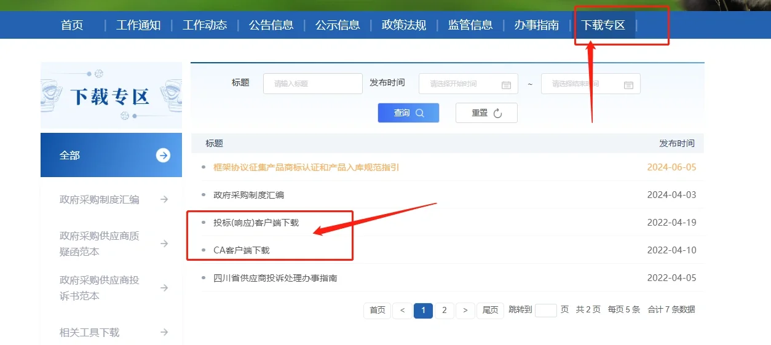The width and height of the screenshot is (771, 345).
Task: Focus the 标题 search input field
Action: coord(313,84)
